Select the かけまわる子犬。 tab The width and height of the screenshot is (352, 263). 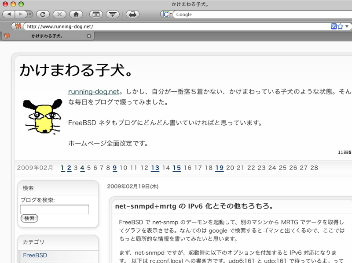pos(47,36)
